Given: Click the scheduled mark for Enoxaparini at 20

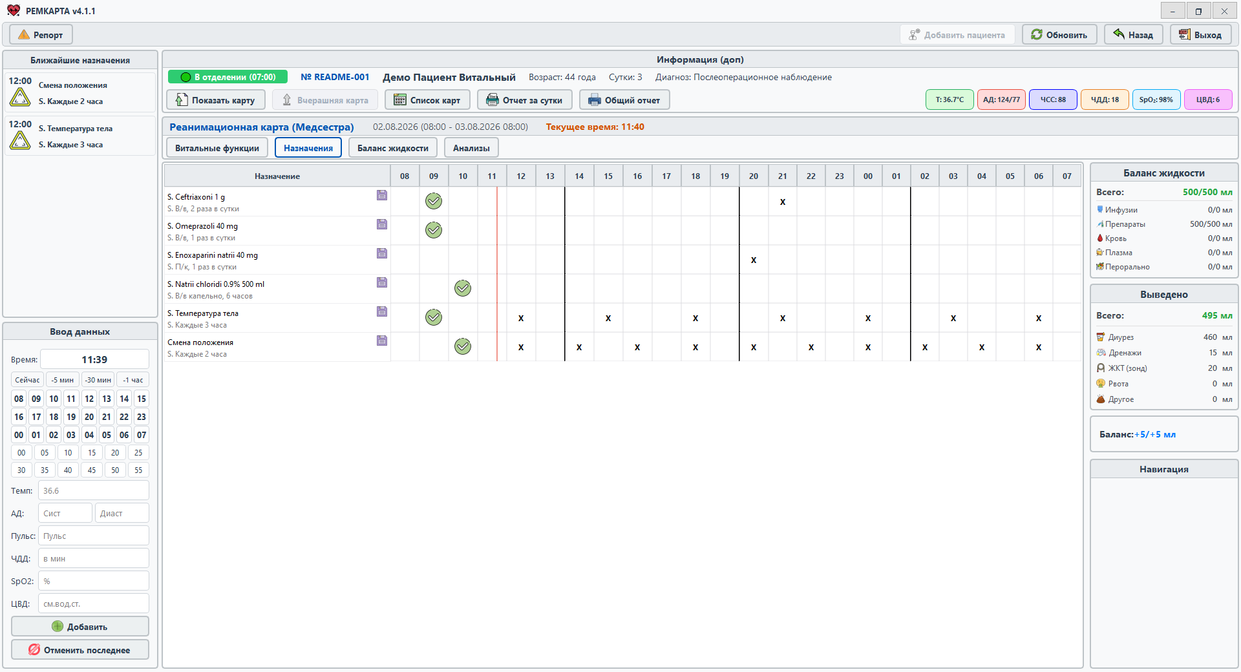Looking at the screenshot, I should (x=754, y=260).
